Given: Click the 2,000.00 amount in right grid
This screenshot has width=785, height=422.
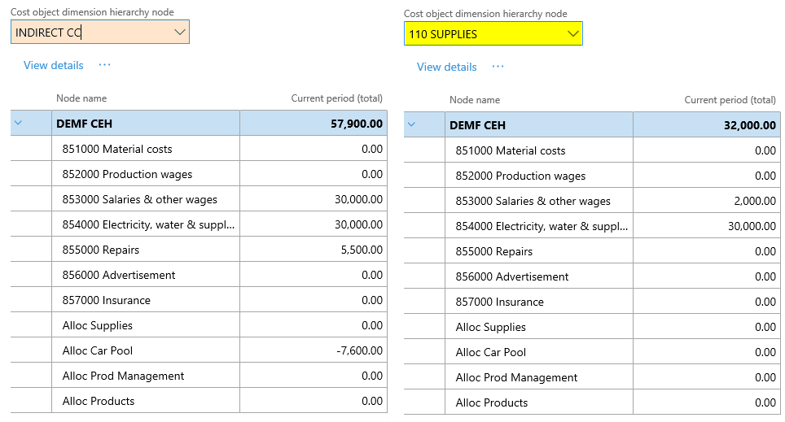Looking at the screenshot, I should 753,201.
